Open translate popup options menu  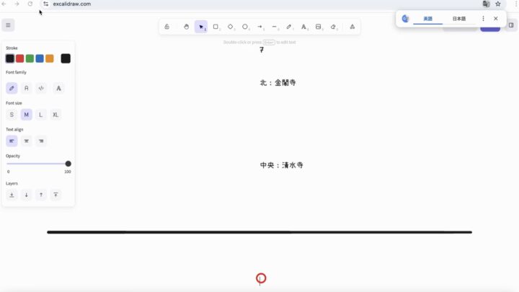coord(483,19)
